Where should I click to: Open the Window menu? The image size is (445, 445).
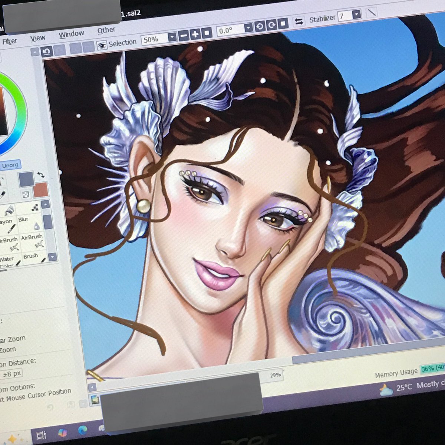click(71, 34)
